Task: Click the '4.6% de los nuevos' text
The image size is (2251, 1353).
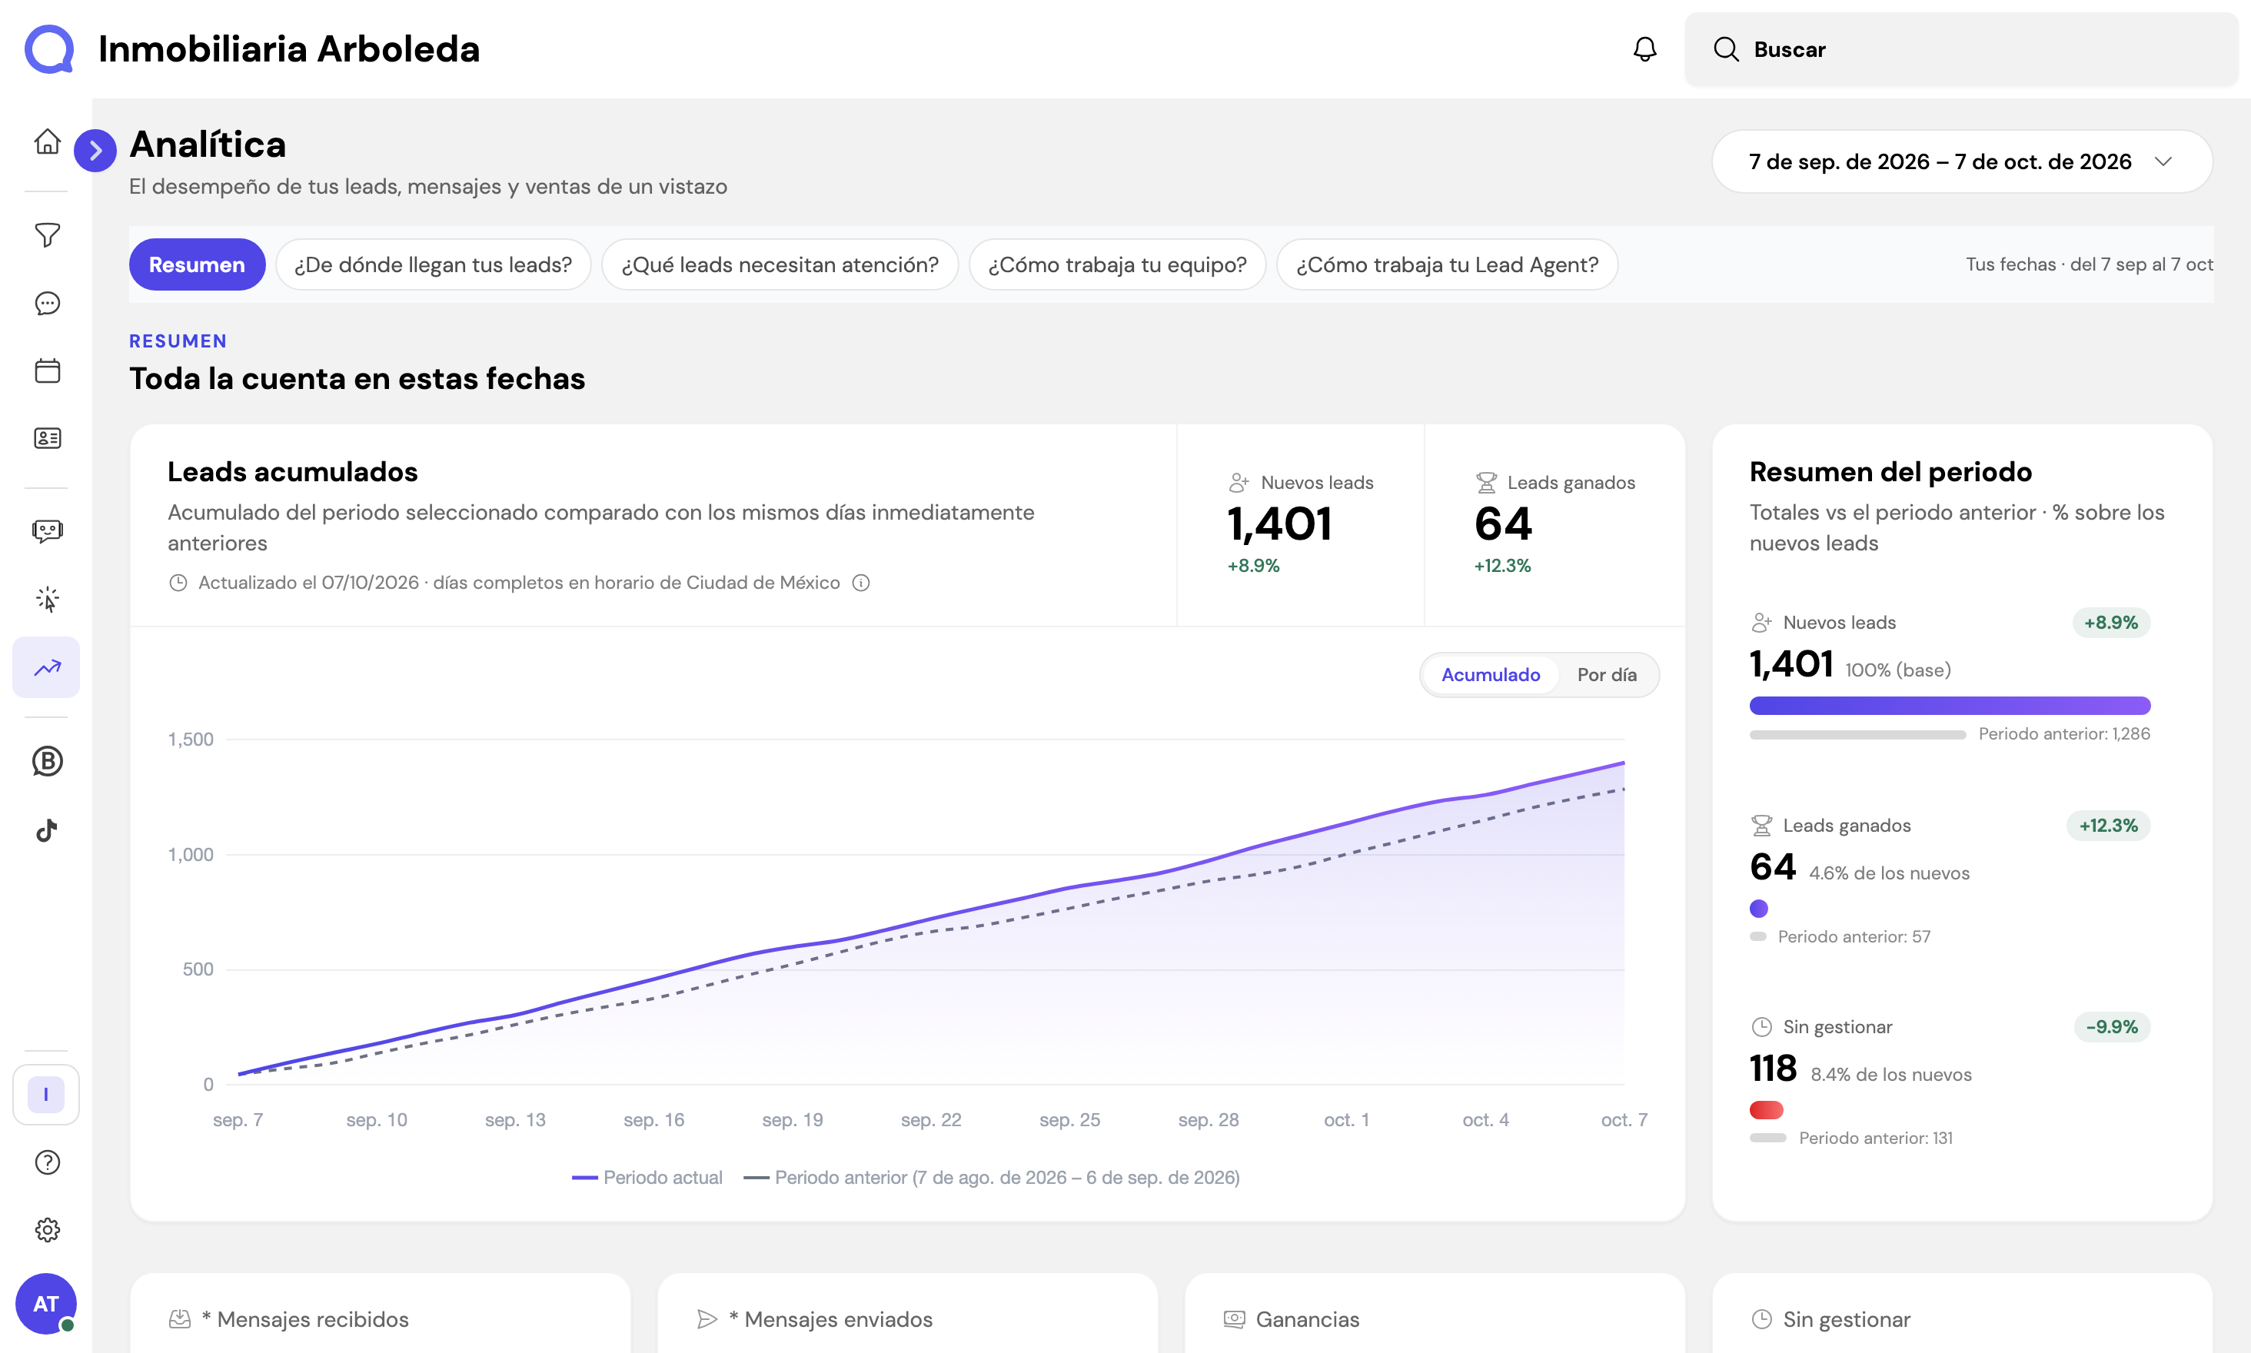Action: [x=1889, y=873]
